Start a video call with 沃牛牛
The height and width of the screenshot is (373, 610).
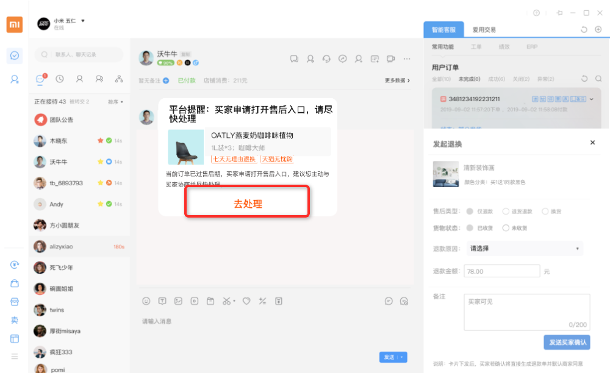(x=390, y=59)
